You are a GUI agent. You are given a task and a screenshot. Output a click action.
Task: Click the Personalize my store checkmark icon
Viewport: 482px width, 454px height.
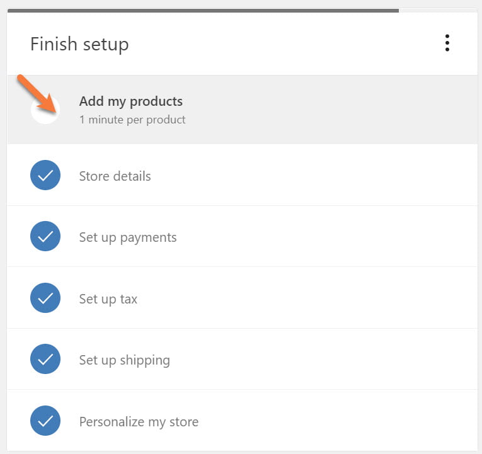coord(45,421)
